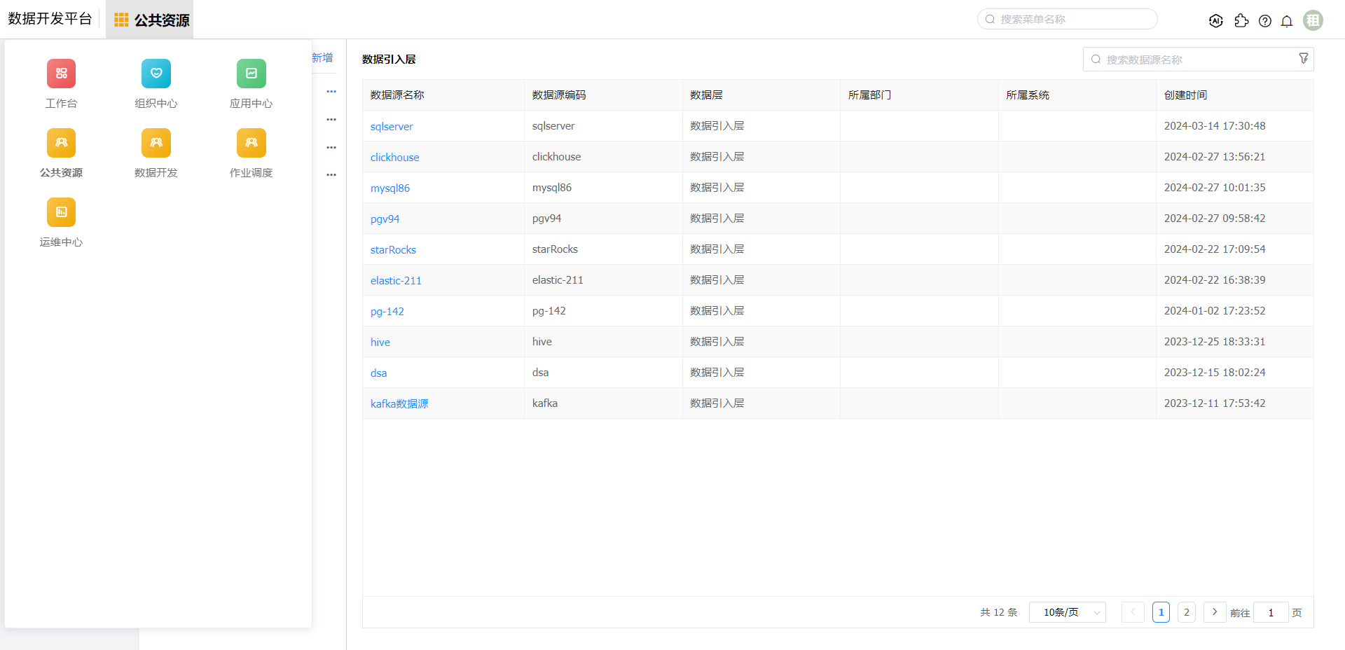1345x650 pixels.
Task: Open the help question mark icon
Action: click(x=1264, y=21)
